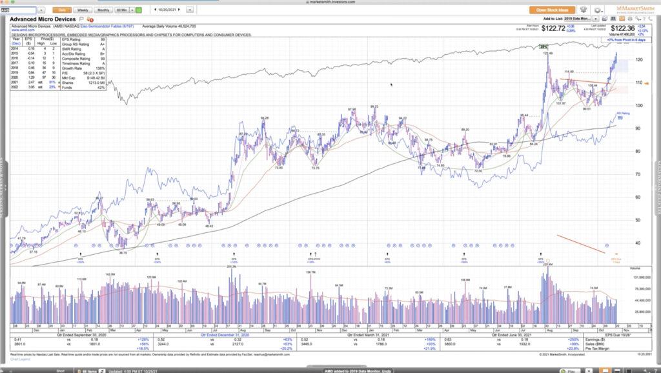Click the EPS Rating 99 row
This screenshot has height=373, width=661.
click(x=83, y=39)
